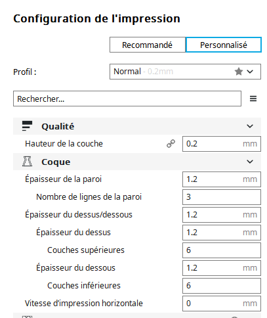This screenshot has height=318, width=267.
Task: Open the settings visibility hamburger menu
Action: [253, 99]
